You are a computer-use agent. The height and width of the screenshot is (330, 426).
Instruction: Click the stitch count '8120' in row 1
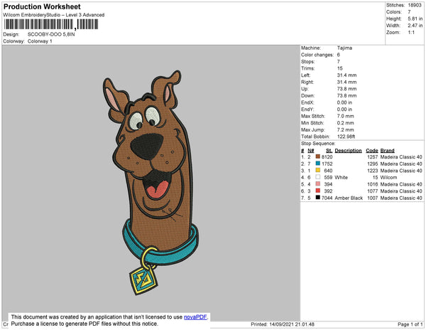(x=327, y=157)
